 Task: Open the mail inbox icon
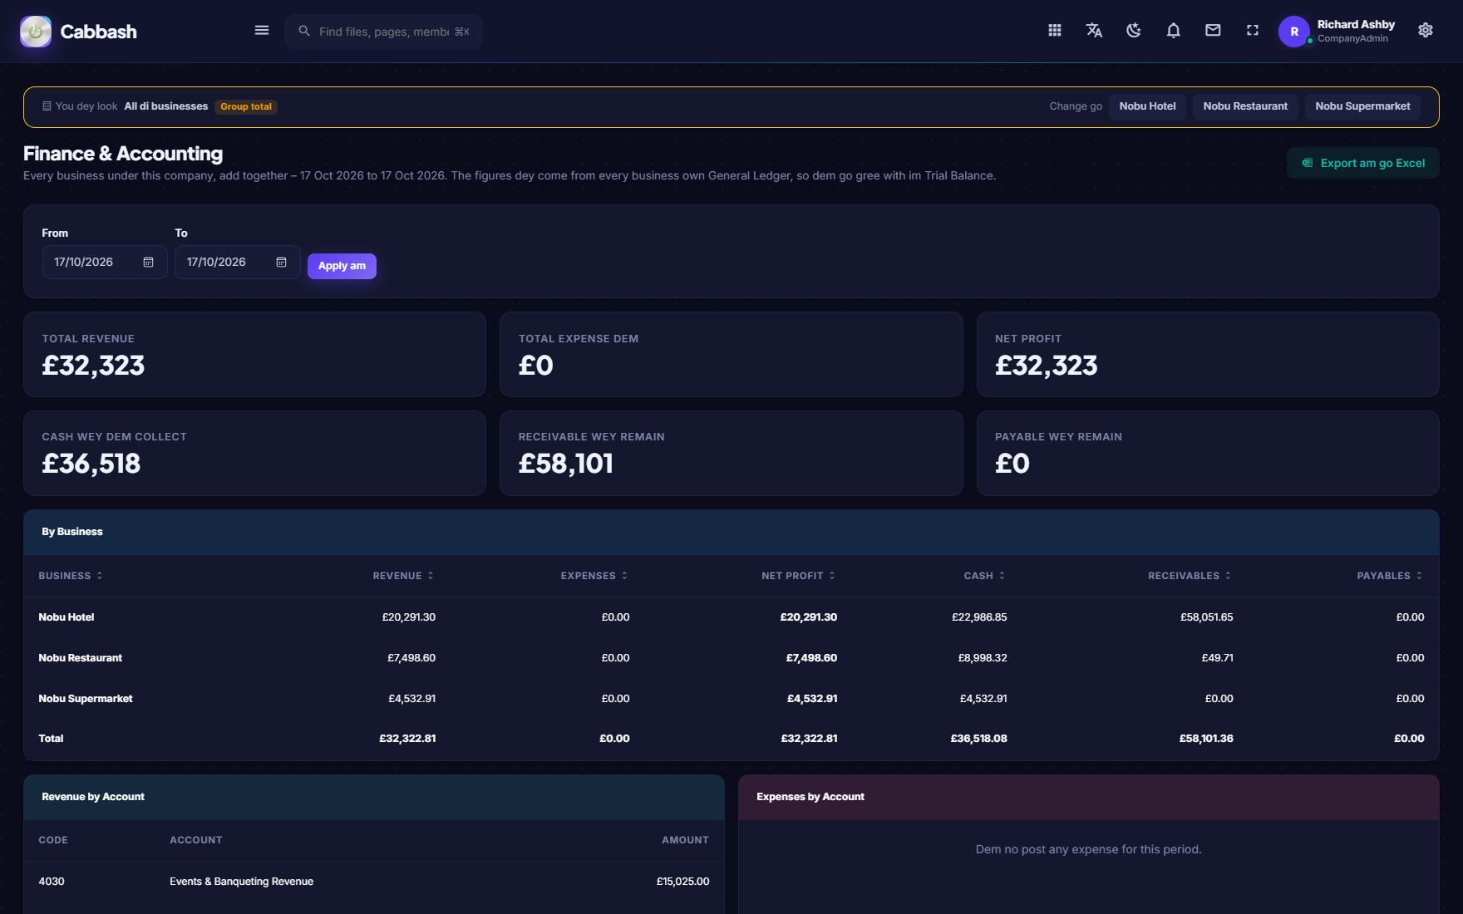1214,31
